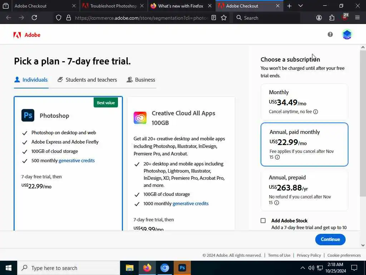Choose the Annual, prepaid US$263.88 option
This screenshot has height=275, width=366.
(x=304, y=190)
